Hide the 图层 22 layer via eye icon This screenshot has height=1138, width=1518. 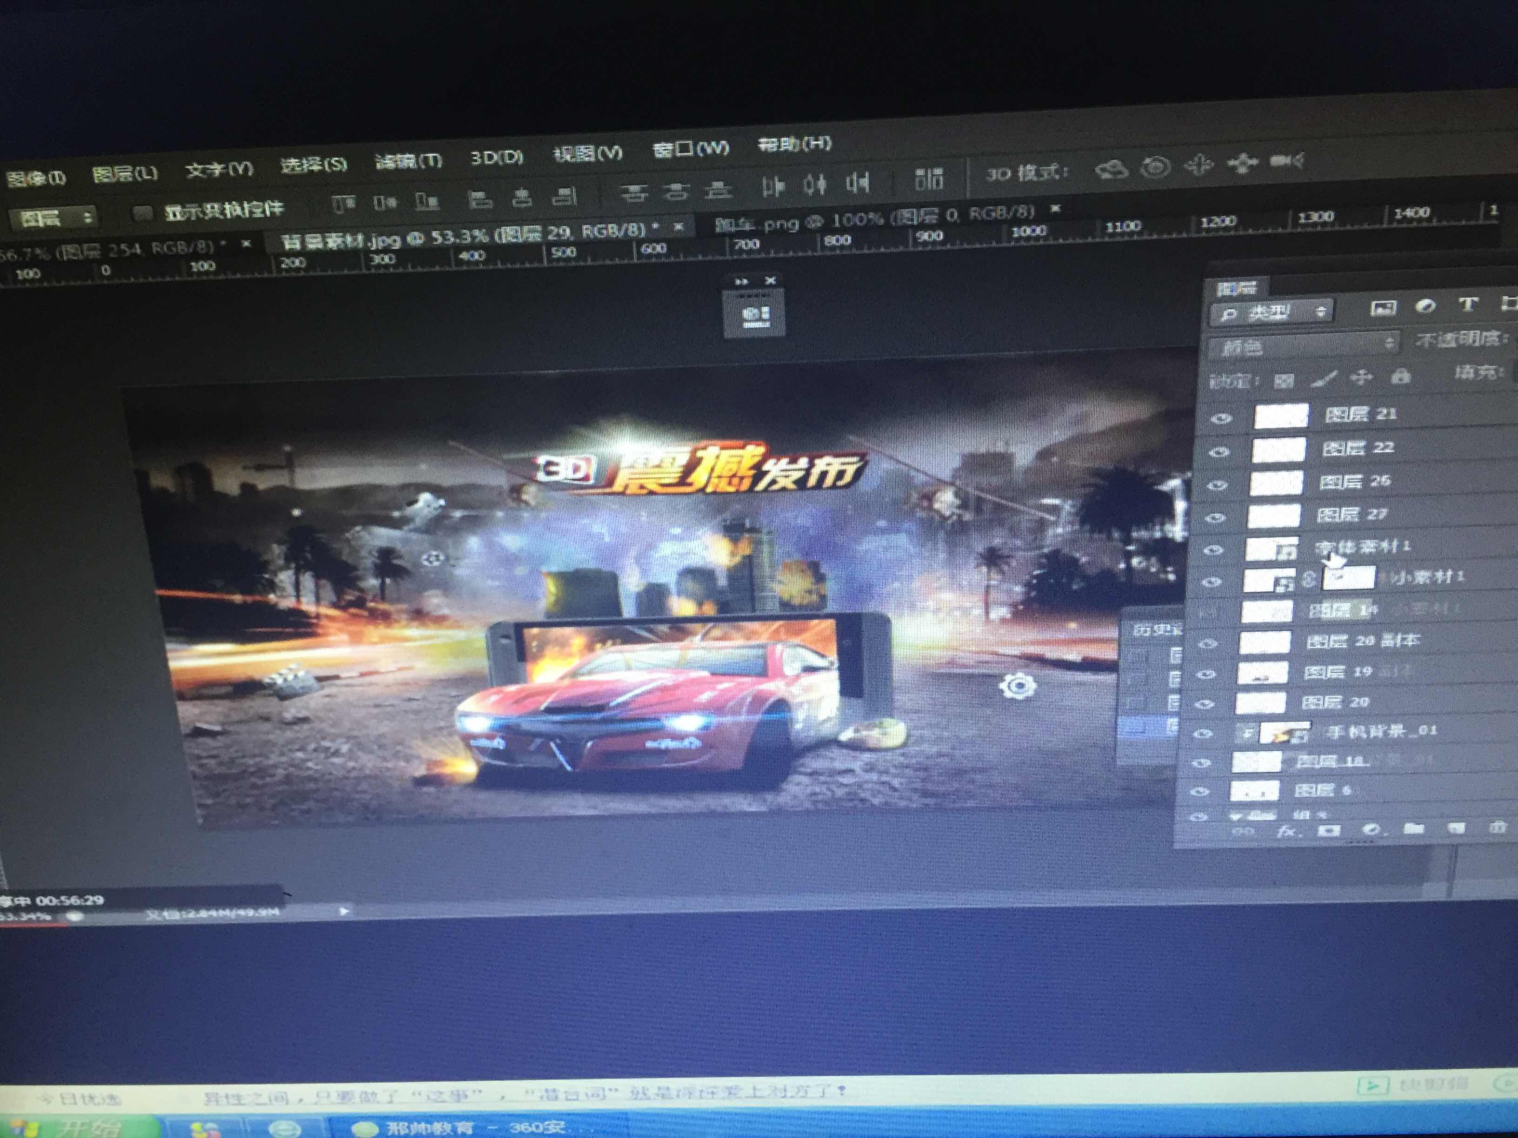pyautogui.click(x=1219, y=452)
